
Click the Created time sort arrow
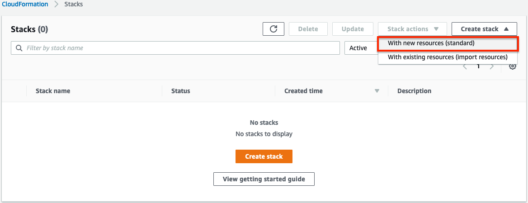(x=377, y=91)
